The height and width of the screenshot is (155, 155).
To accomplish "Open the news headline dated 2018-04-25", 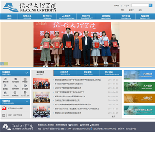I will [x=68, y=113].
